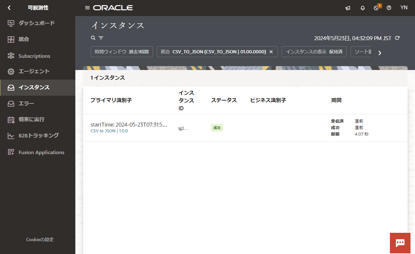Open the announcements megaphone icon
The width and height of the screenshot is (415, 254).
point(348,8)
